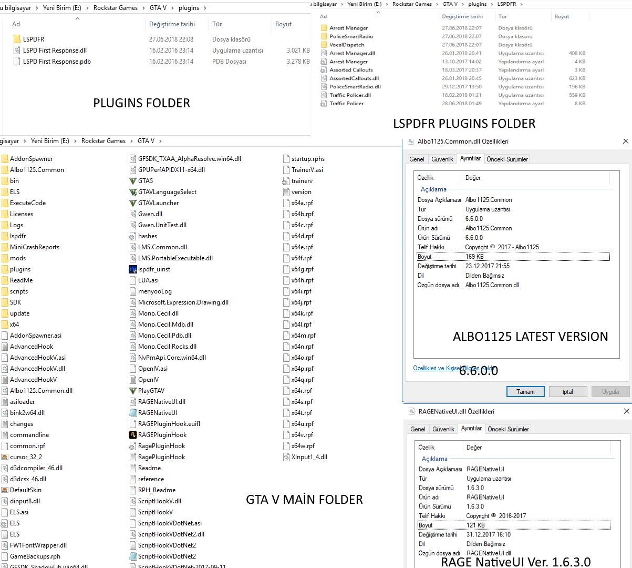The height and width of the screenshot is (568, 632).
Task: Select Telif Hakkı row in Albo1125.Common details
Action: click(513, 247)
